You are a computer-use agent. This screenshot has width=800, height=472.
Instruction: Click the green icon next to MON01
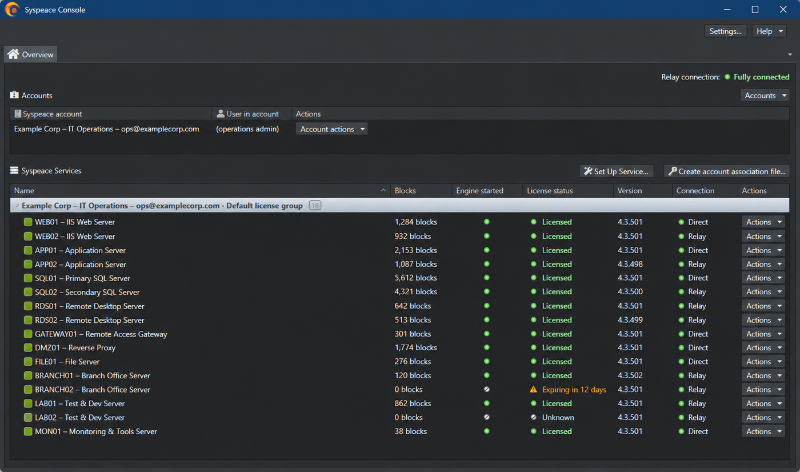[x=28, y=431]
